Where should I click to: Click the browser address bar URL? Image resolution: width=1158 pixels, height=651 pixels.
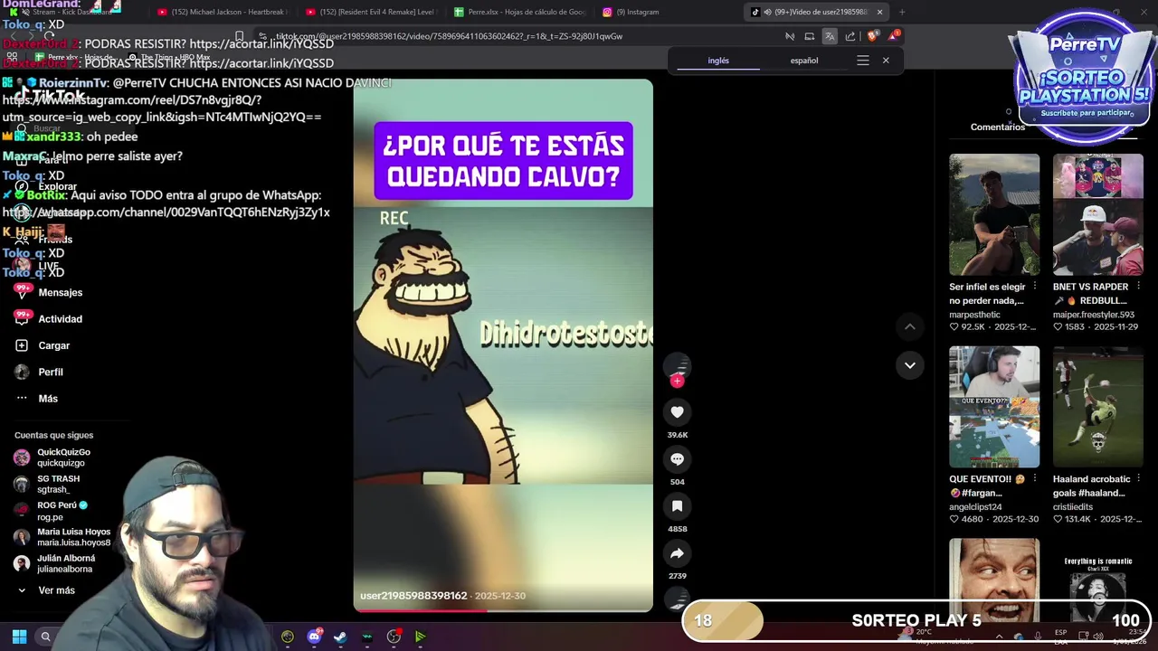click(449, 36)
